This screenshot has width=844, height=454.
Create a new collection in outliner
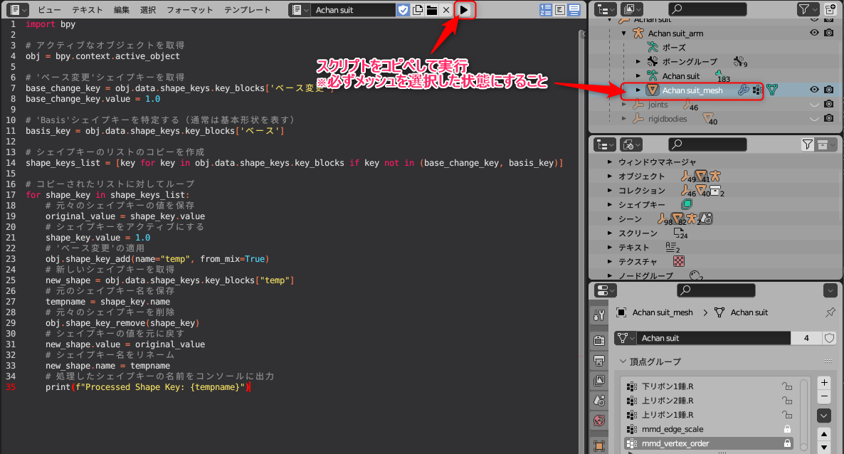830,9
